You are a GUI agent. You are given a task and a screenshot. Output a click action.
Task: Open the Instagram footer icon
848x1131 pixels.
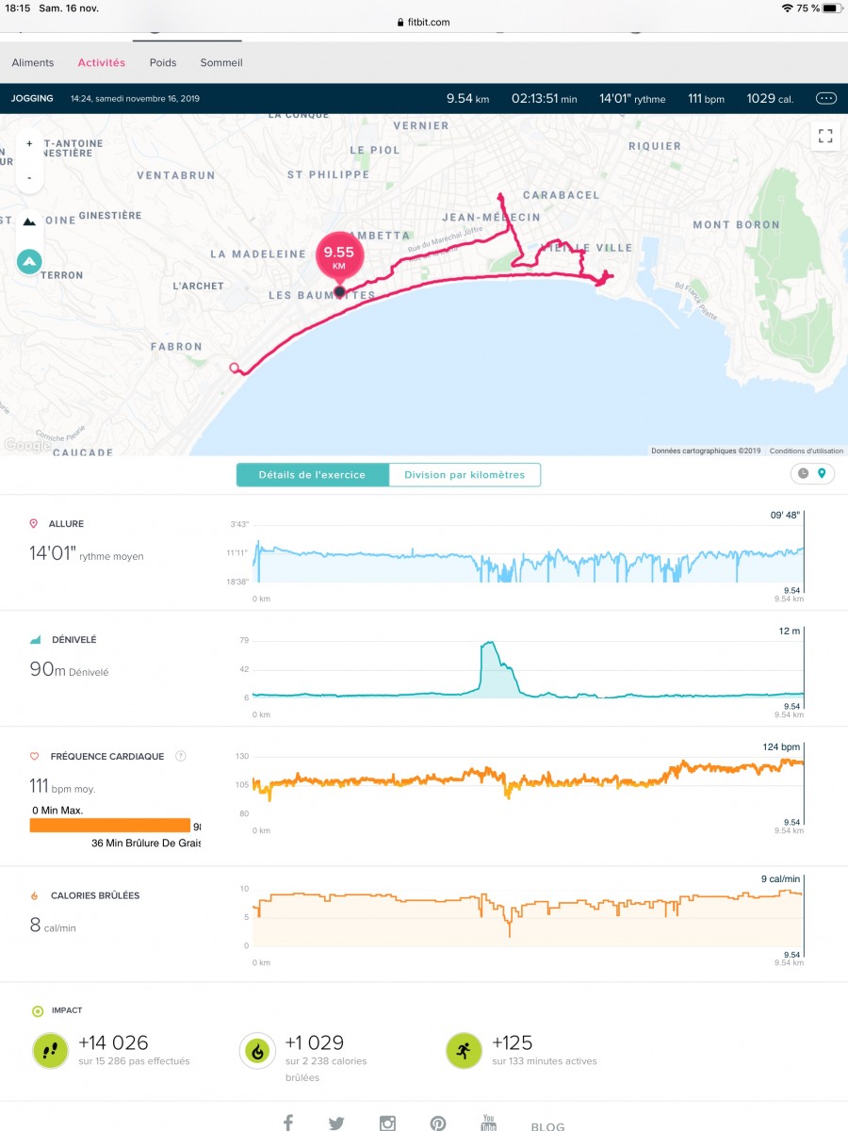tap(387, 1123)
